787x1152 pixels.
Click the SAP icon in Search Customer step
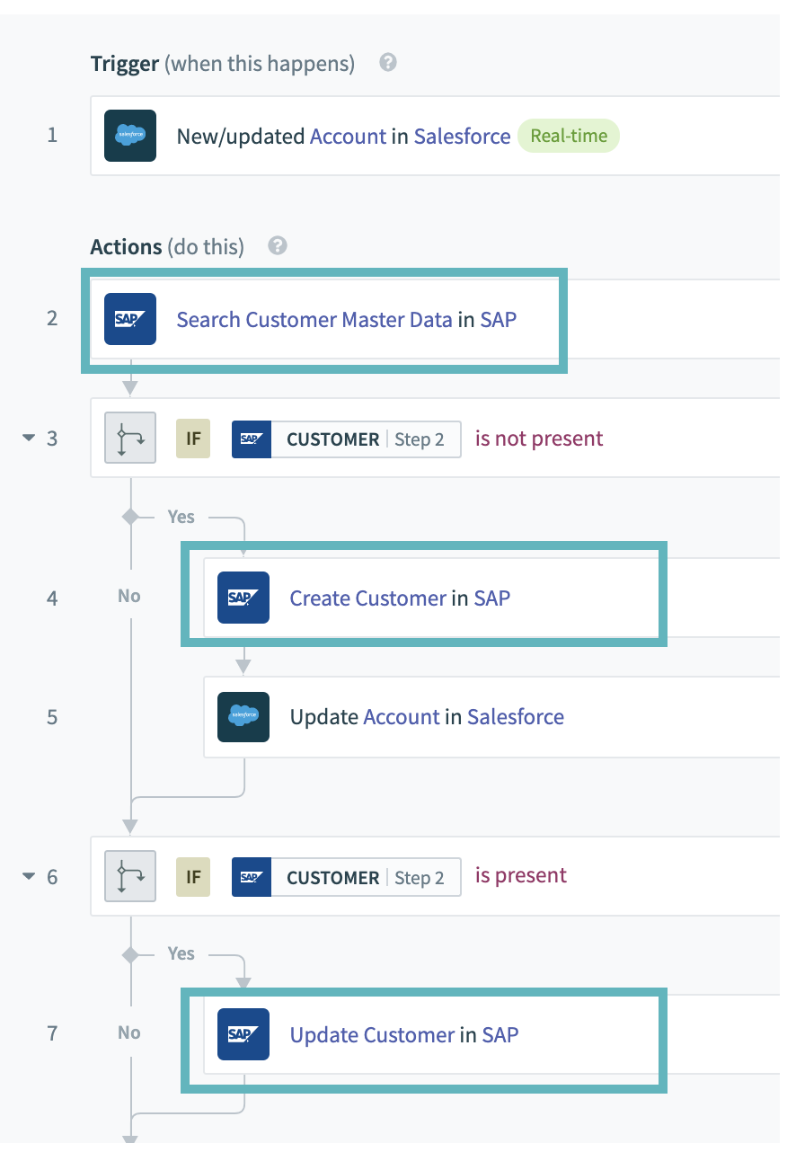pos(130,319)
